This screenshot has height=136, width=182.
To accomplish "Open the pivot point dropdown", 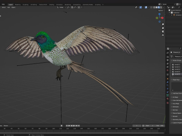I will tap(68, 8).
